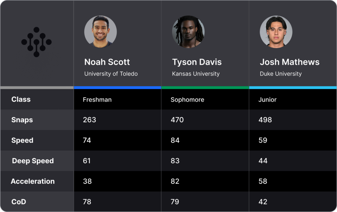This screenshot has width=337, height=212.
Task: Select the Noah Scott player name
Action: coord(107,62)
